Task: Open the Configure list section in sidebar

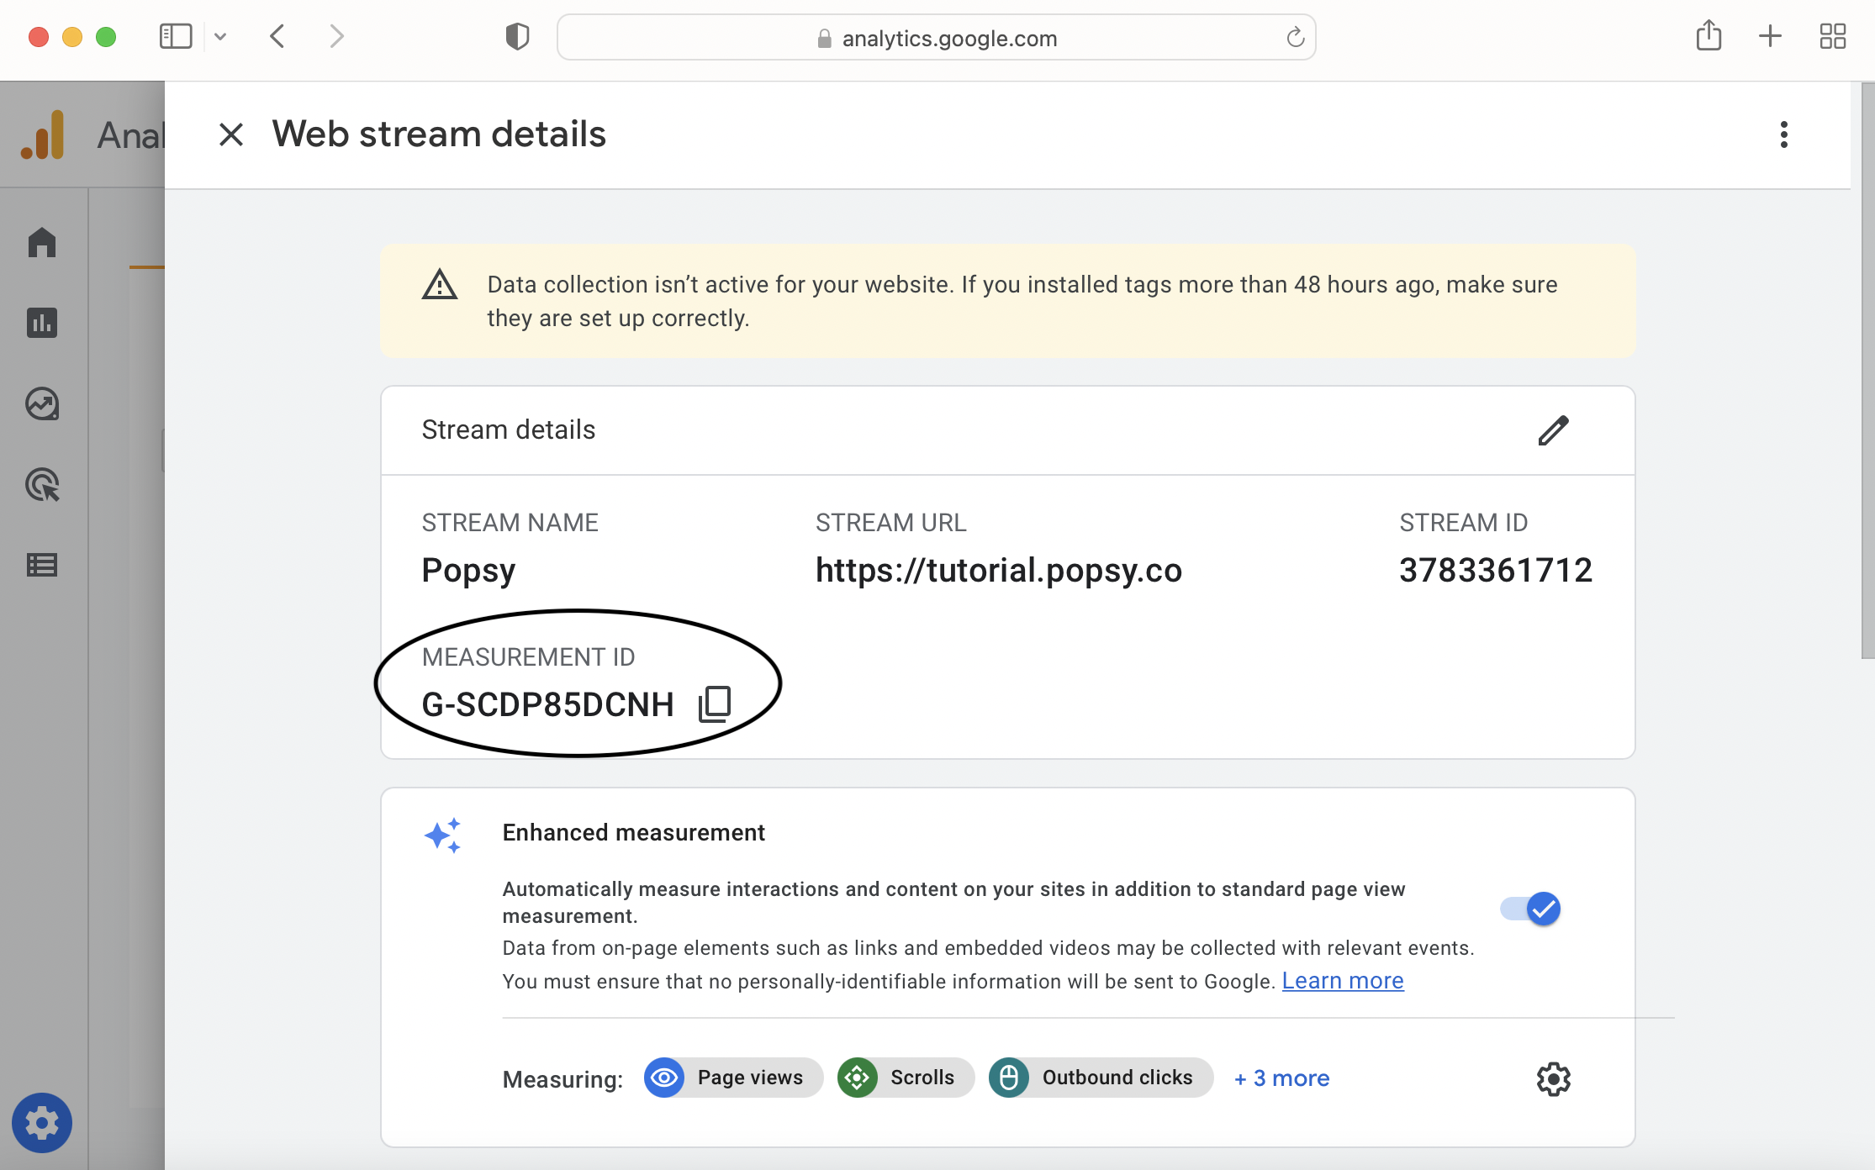Action: (42, 565)
